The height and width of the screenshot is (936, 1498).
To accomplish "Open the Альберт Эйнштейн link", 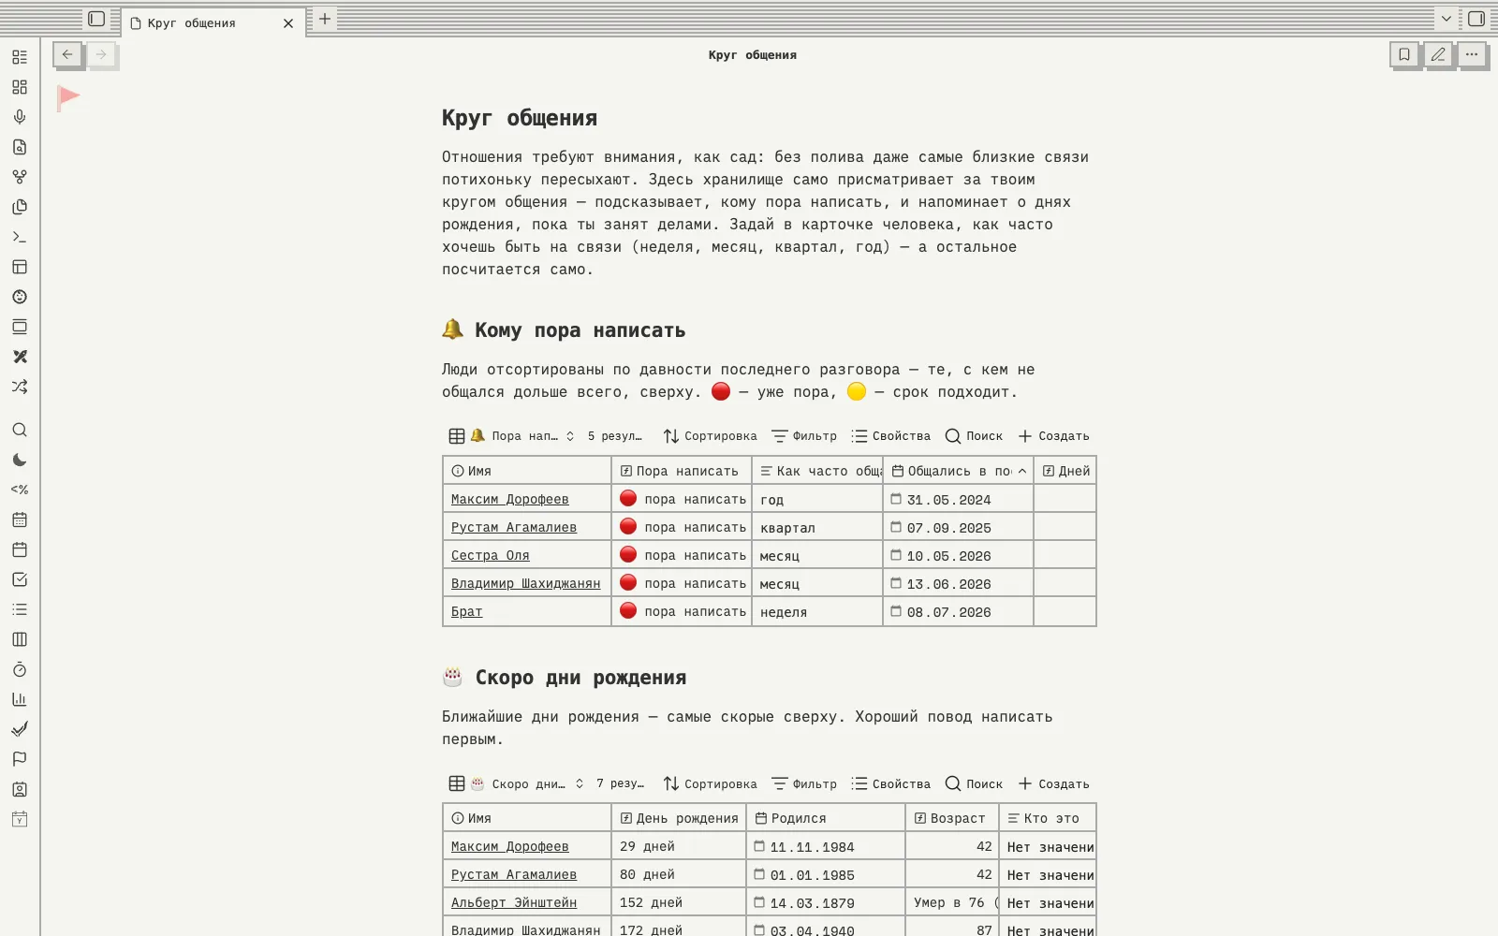I will (x=514, y=903).
